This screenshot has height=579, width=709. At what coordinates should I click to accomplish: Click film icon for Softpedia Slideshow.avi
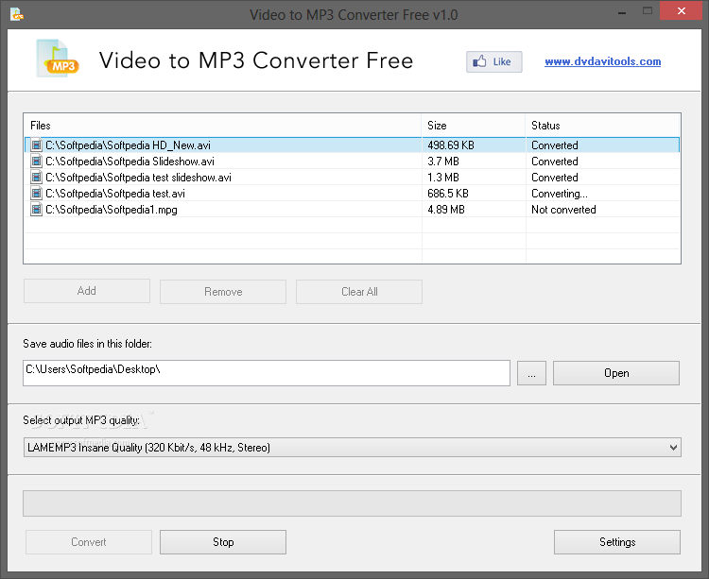pos(36,161)
